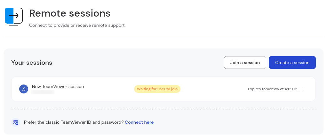The image size is (328, 140).
Task: Open the session's three-dot options menu
Action: 304,89
